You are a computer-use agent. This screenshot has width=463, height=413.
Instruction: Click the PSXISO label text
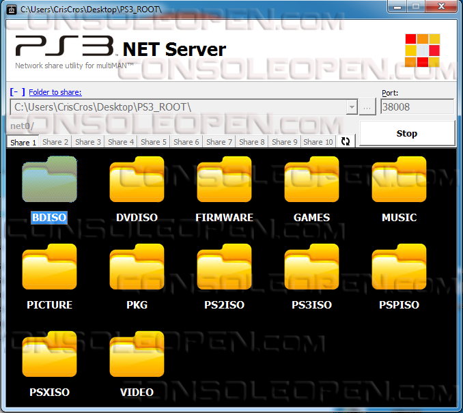click(x=50, y=393)
